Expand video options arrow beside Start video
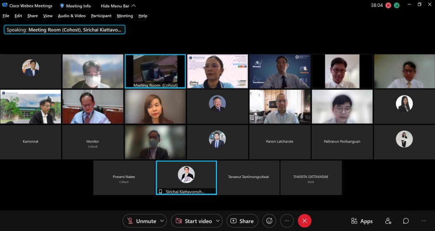 (x=217, y=221)
